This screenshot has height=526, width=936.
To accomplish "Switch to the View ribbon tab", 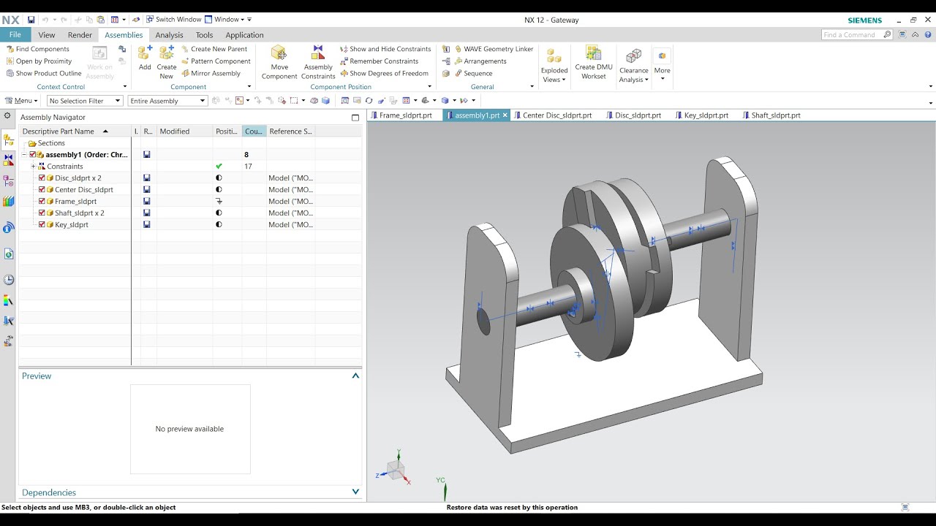I will click(x=47, y=35).
